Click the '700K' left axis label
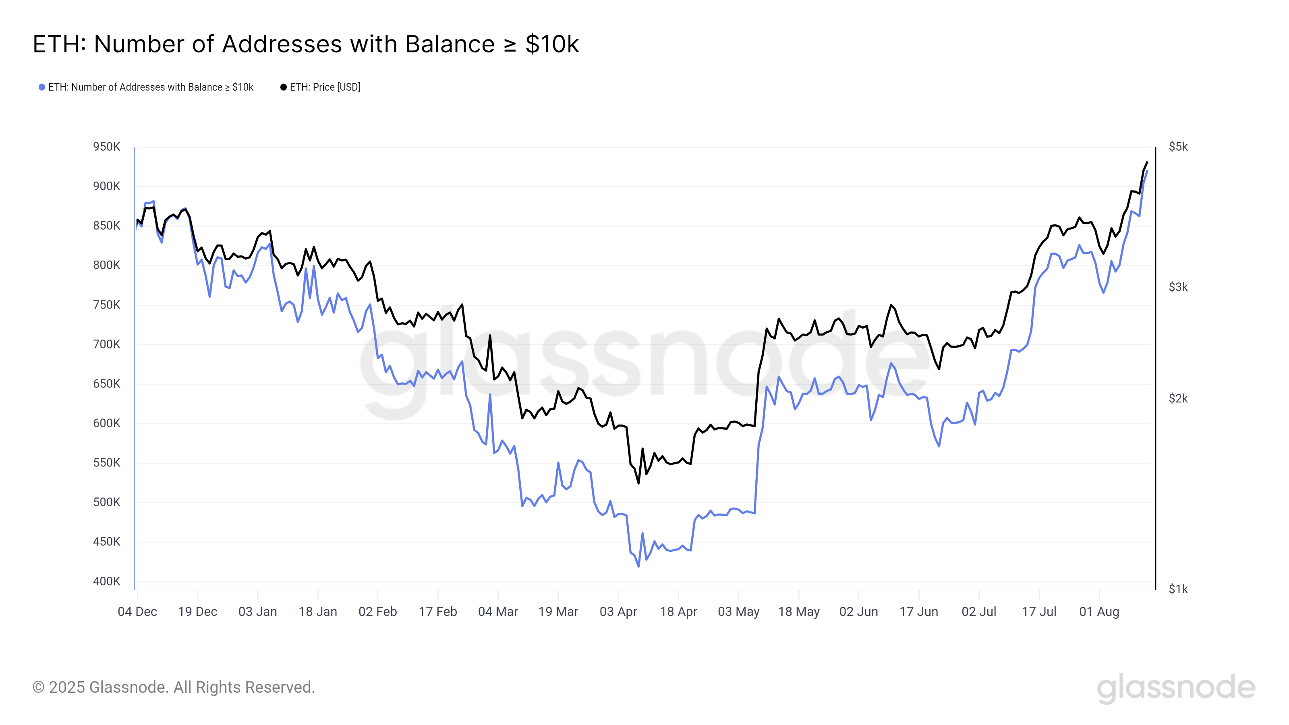 click(107, 344)
